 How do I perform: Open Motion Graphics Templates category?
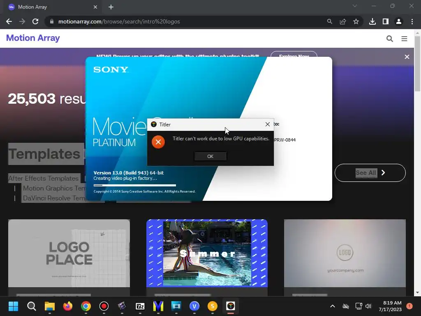tap(54, 188)
